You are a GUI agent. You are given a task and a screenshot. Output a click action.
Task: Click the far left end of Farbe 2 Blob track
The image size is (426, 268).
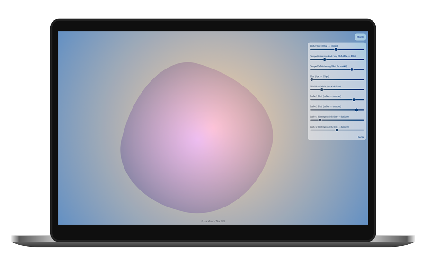point(311,110)
